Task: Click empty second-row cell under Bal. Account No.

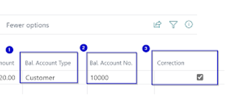Action: click(120, 89)
